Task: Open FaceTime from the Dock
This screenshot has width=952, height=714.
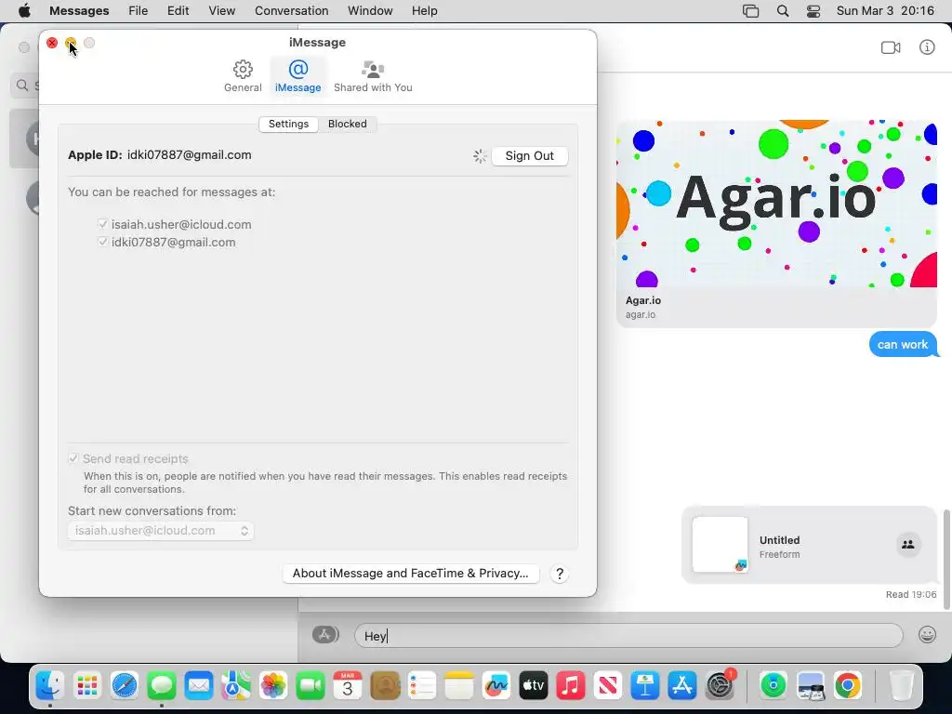Action: tap(311, 686)
